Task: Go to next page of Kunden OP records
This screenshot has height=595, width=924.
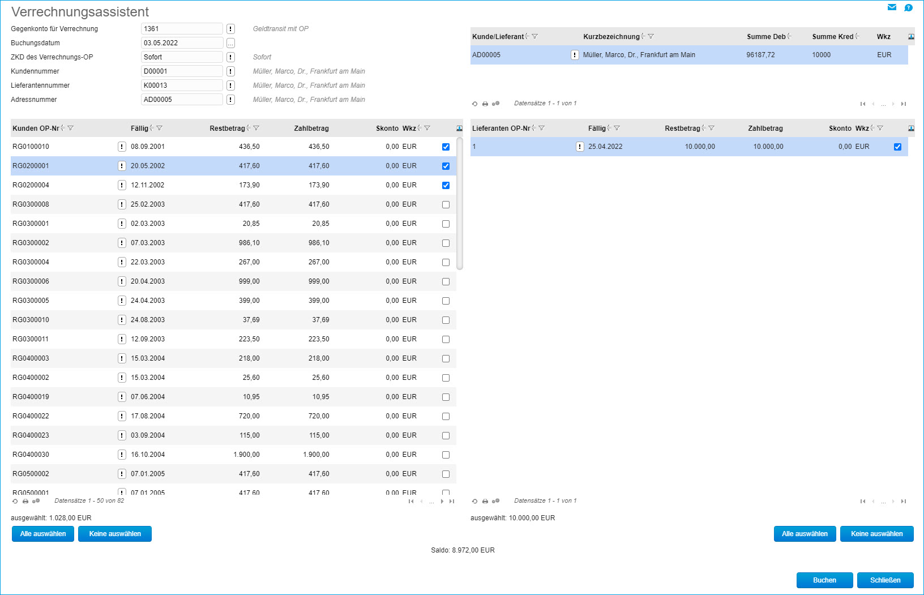Action: (x=442, y=501)
